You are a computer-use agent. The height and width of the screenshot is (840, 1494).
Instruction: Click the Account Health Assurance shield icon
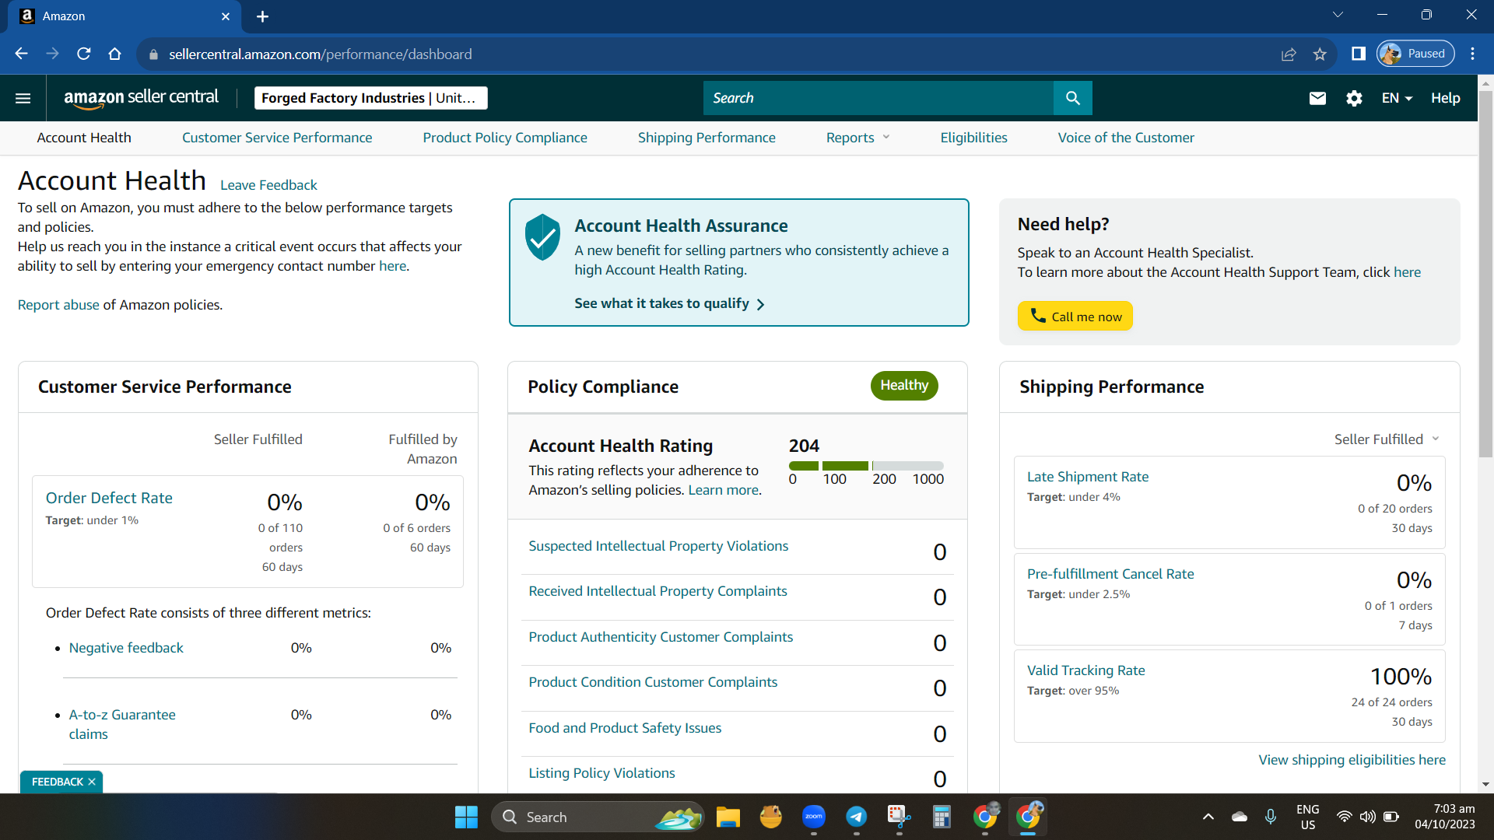tap(542, 236)
